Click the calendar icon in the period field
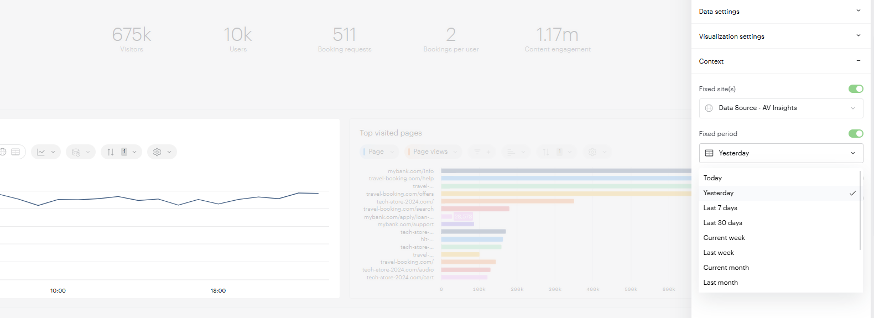Screen dimensions: 874x318 coord(709,153)
